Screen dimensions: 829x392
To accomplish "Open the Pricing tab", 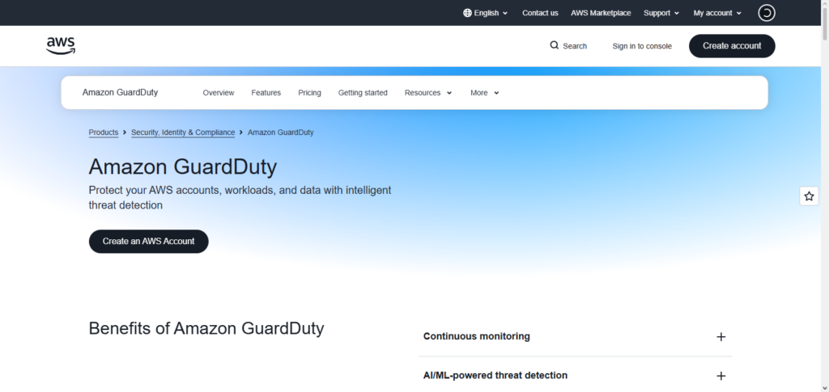I will (x=309, y=93).
